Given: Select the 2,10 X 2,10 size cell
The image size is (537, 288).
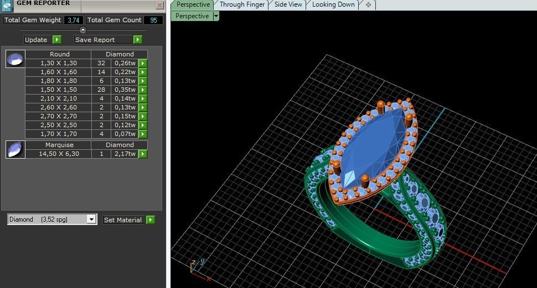Looking at the screenshot, I should click(58, 98).
